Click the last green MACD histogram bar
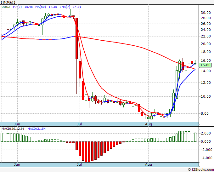This screenshot has width=214, height=172. [195, 137]
